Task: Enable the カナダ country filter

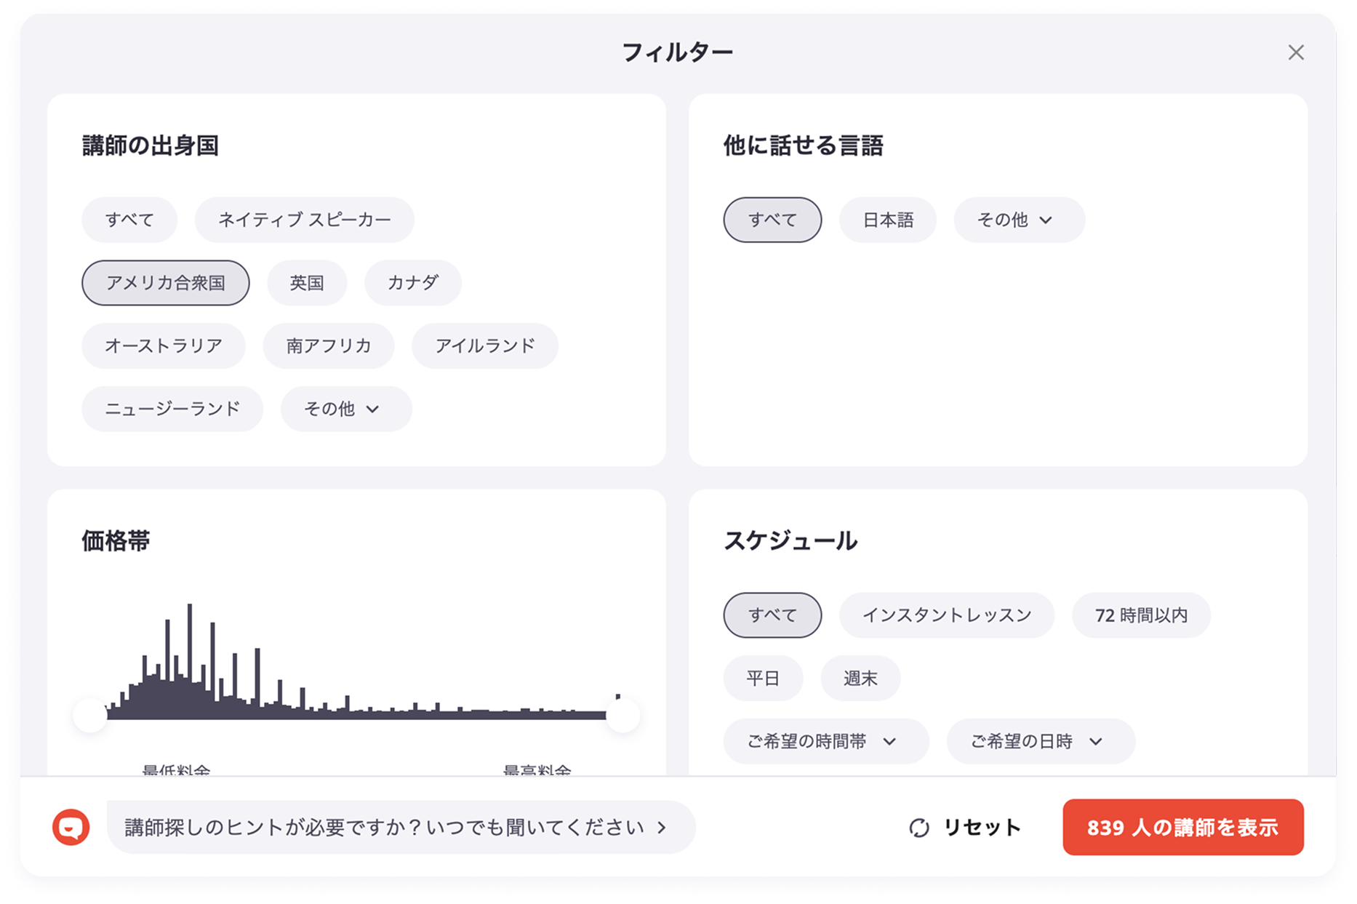Action: click(x=412, y=282)
